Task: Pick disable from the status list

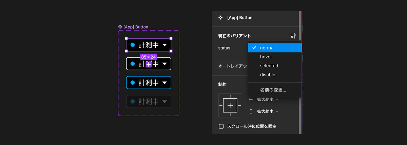Action: (x=275, y=75)
